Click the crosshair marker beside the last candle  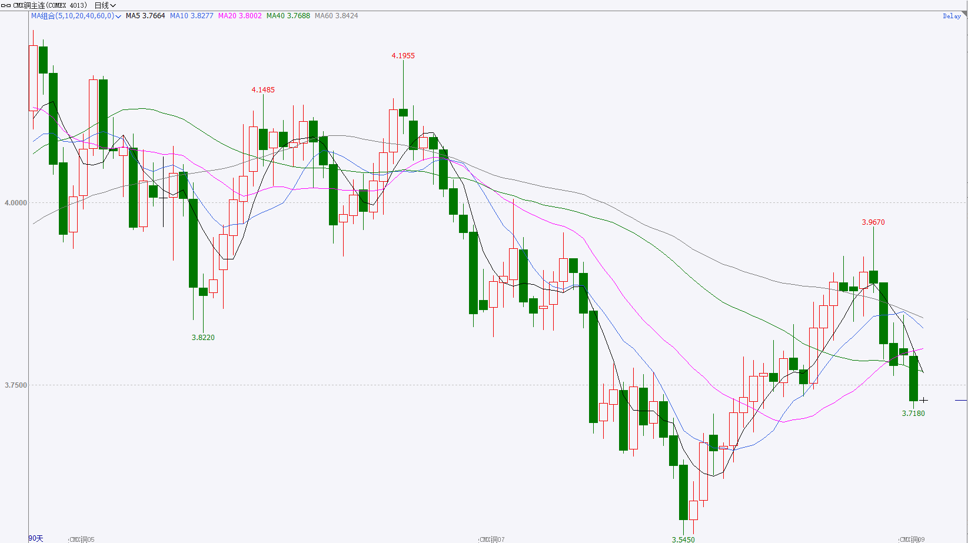click(x=924, y=400)
